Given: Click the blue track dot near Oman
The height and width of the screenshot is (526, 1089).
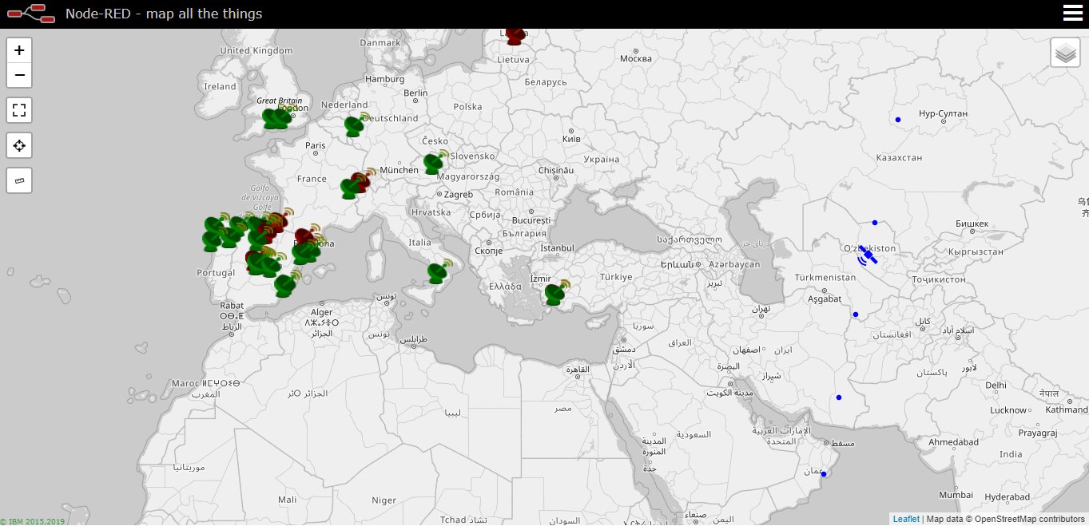Looking at the screenshot, I should pos(824,474).
